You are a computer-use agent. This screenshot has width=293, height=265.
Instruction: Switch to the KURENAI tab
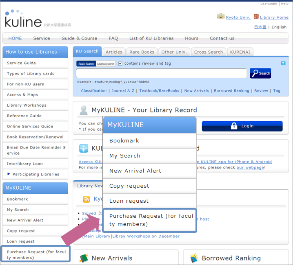point(240,52)
